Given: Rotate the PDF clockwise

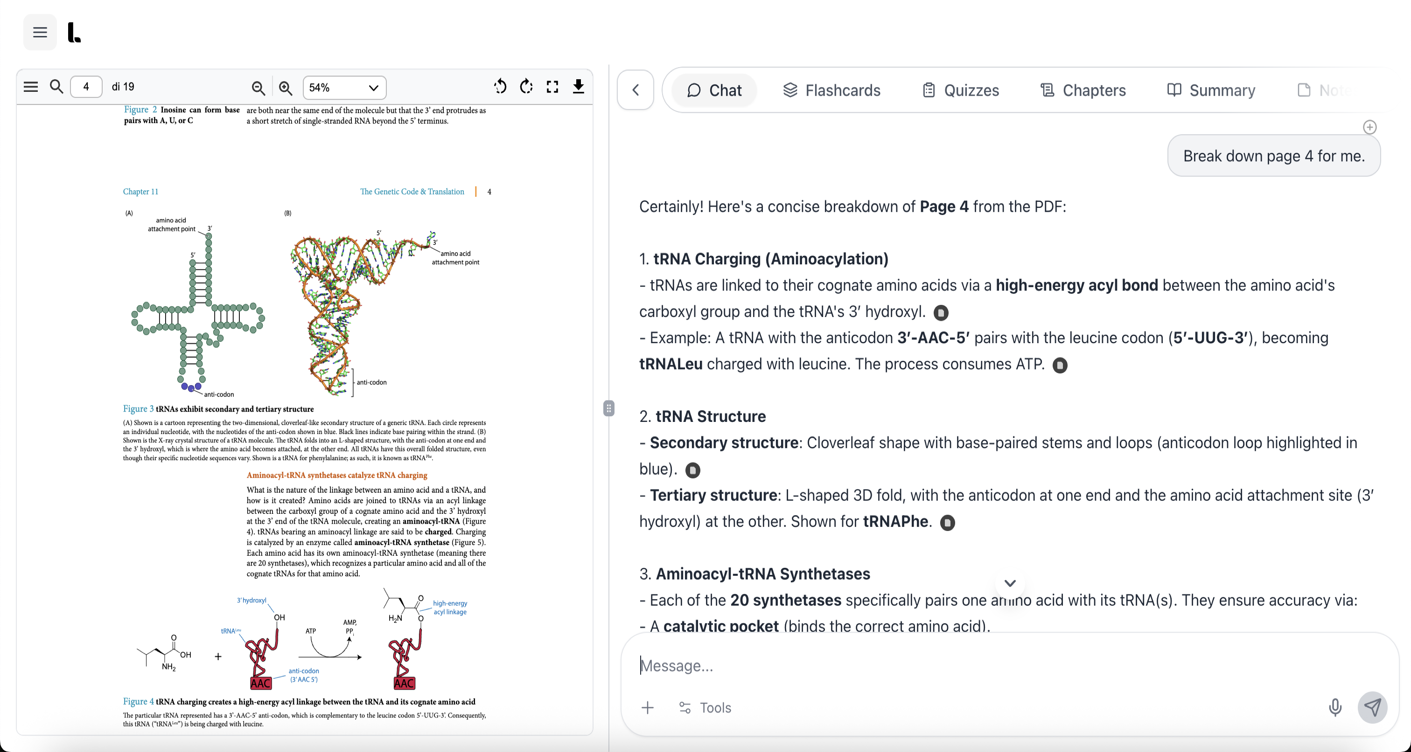Looking at the screenshot, I should point(526,86).
